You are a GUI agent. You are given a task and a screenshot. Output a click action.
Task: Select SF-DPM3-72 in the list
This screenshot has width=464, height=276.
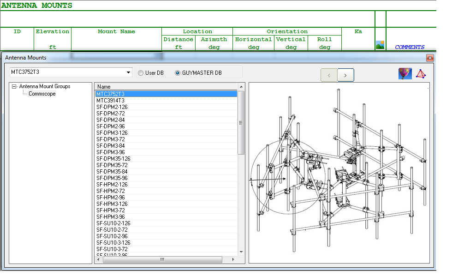coord(166,139)
